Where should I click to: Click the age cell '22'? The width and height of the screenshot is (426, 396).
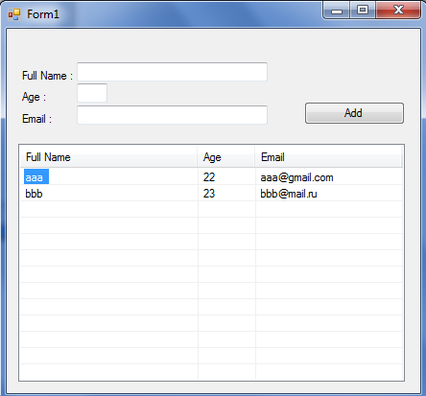pyautogui.click(x=209, y=177)
